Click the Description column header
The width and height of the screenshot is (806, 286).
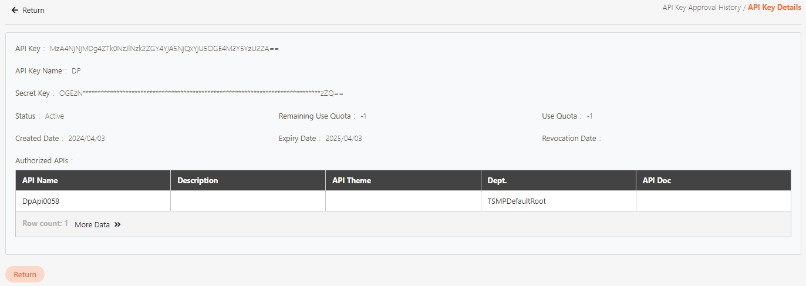[197, 180]
